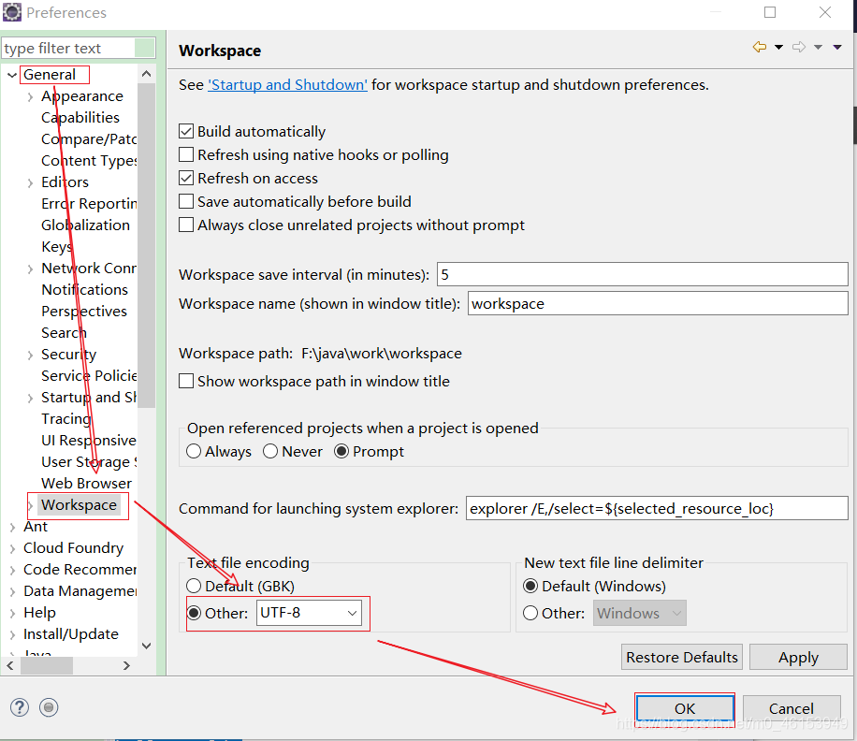Select Content Types preference page
Screen dimensions: 857x741
(x=89, y=161)
